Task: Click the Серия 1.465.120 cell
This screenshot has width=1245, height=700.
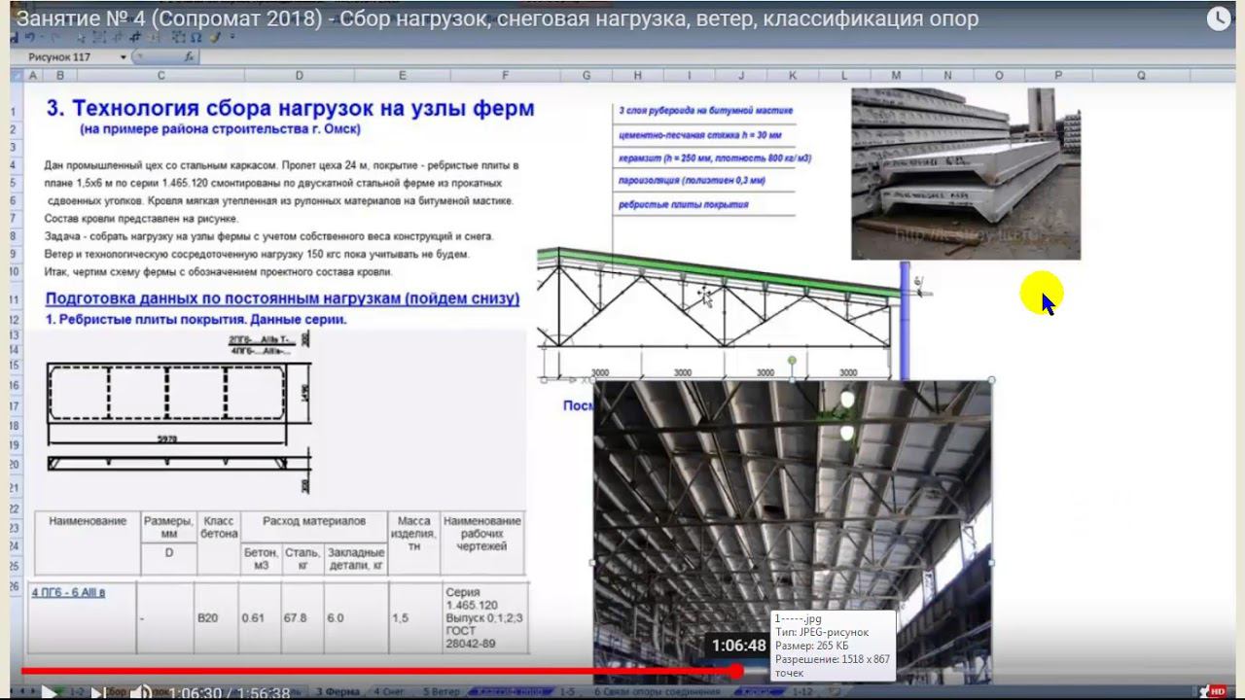Action: [x=482, y=617]
